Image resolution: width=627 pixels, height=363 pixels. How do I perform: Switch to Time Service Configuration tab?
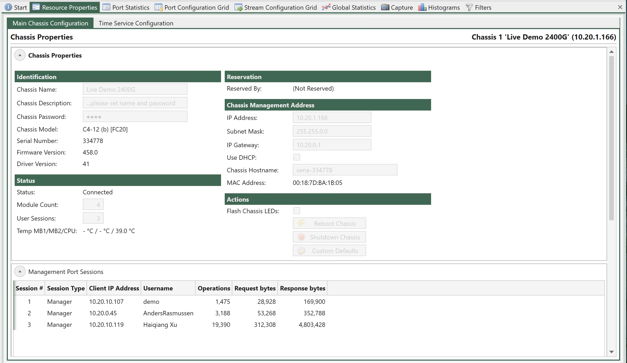[x=135, y=23]
